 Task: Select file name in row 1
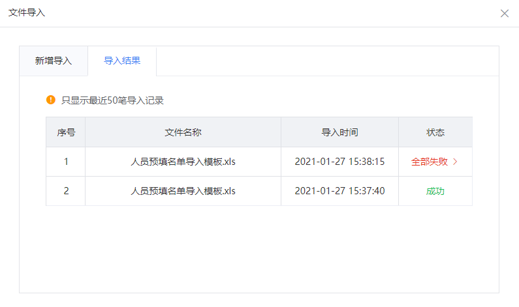pyautogui.click(x=183, y=162)
